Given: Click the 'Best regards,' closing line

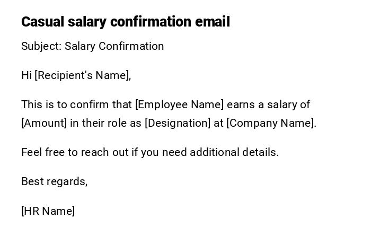Looking at the screenshot, I should click(54, 181).
